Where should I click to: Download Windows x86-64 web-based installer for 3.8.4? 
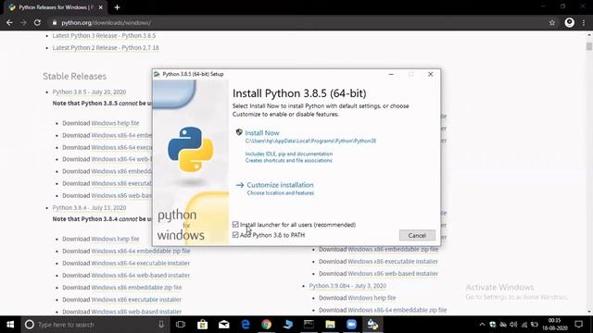140,276
